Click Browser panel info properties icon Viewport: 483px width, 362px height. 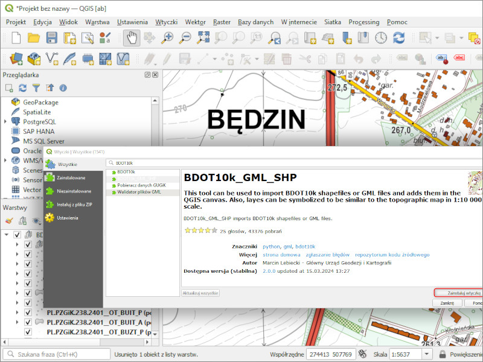click(63, 88)
